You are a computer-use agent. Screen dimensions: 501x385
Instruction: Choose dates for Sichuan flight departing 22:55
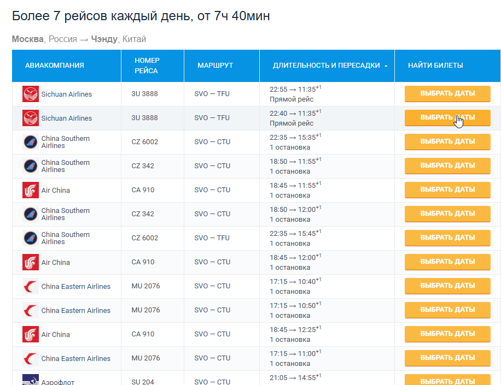coord(447,93)
